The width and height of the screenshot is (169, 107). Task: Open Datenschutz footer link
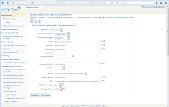click(x=75, y=106)
